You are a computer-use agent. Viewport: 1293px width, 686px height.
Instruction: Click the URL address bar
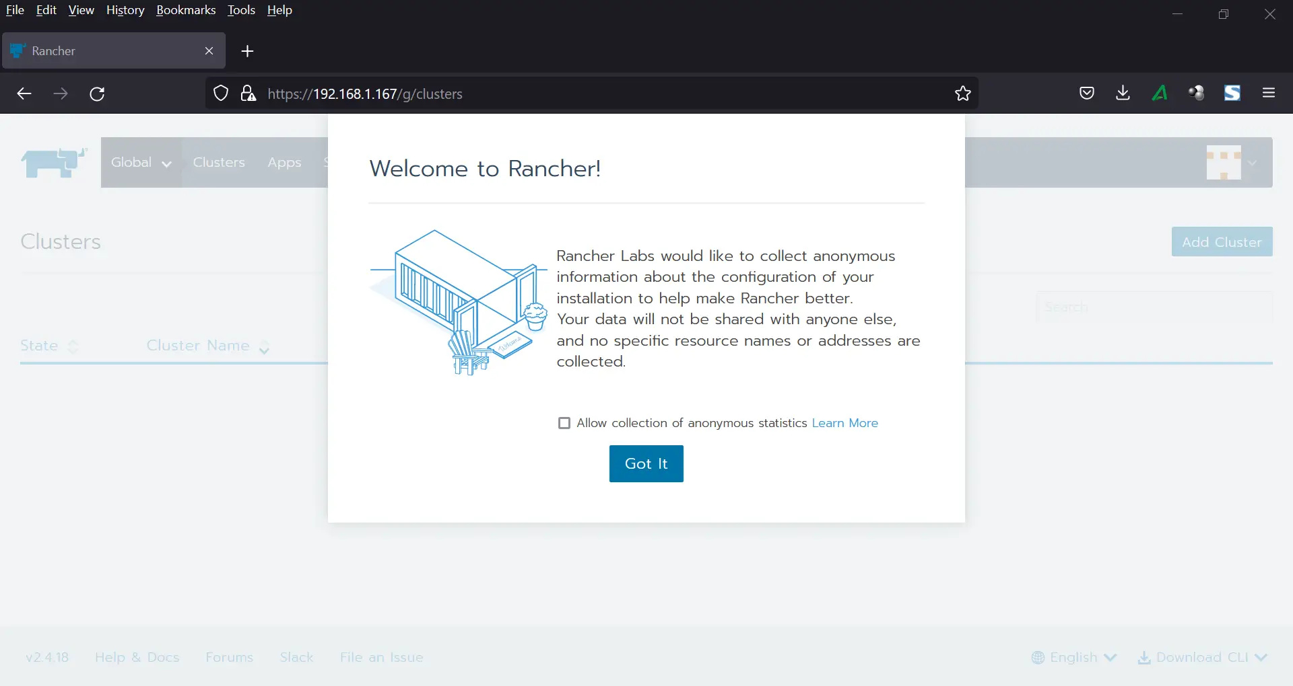tap(591, 93)
